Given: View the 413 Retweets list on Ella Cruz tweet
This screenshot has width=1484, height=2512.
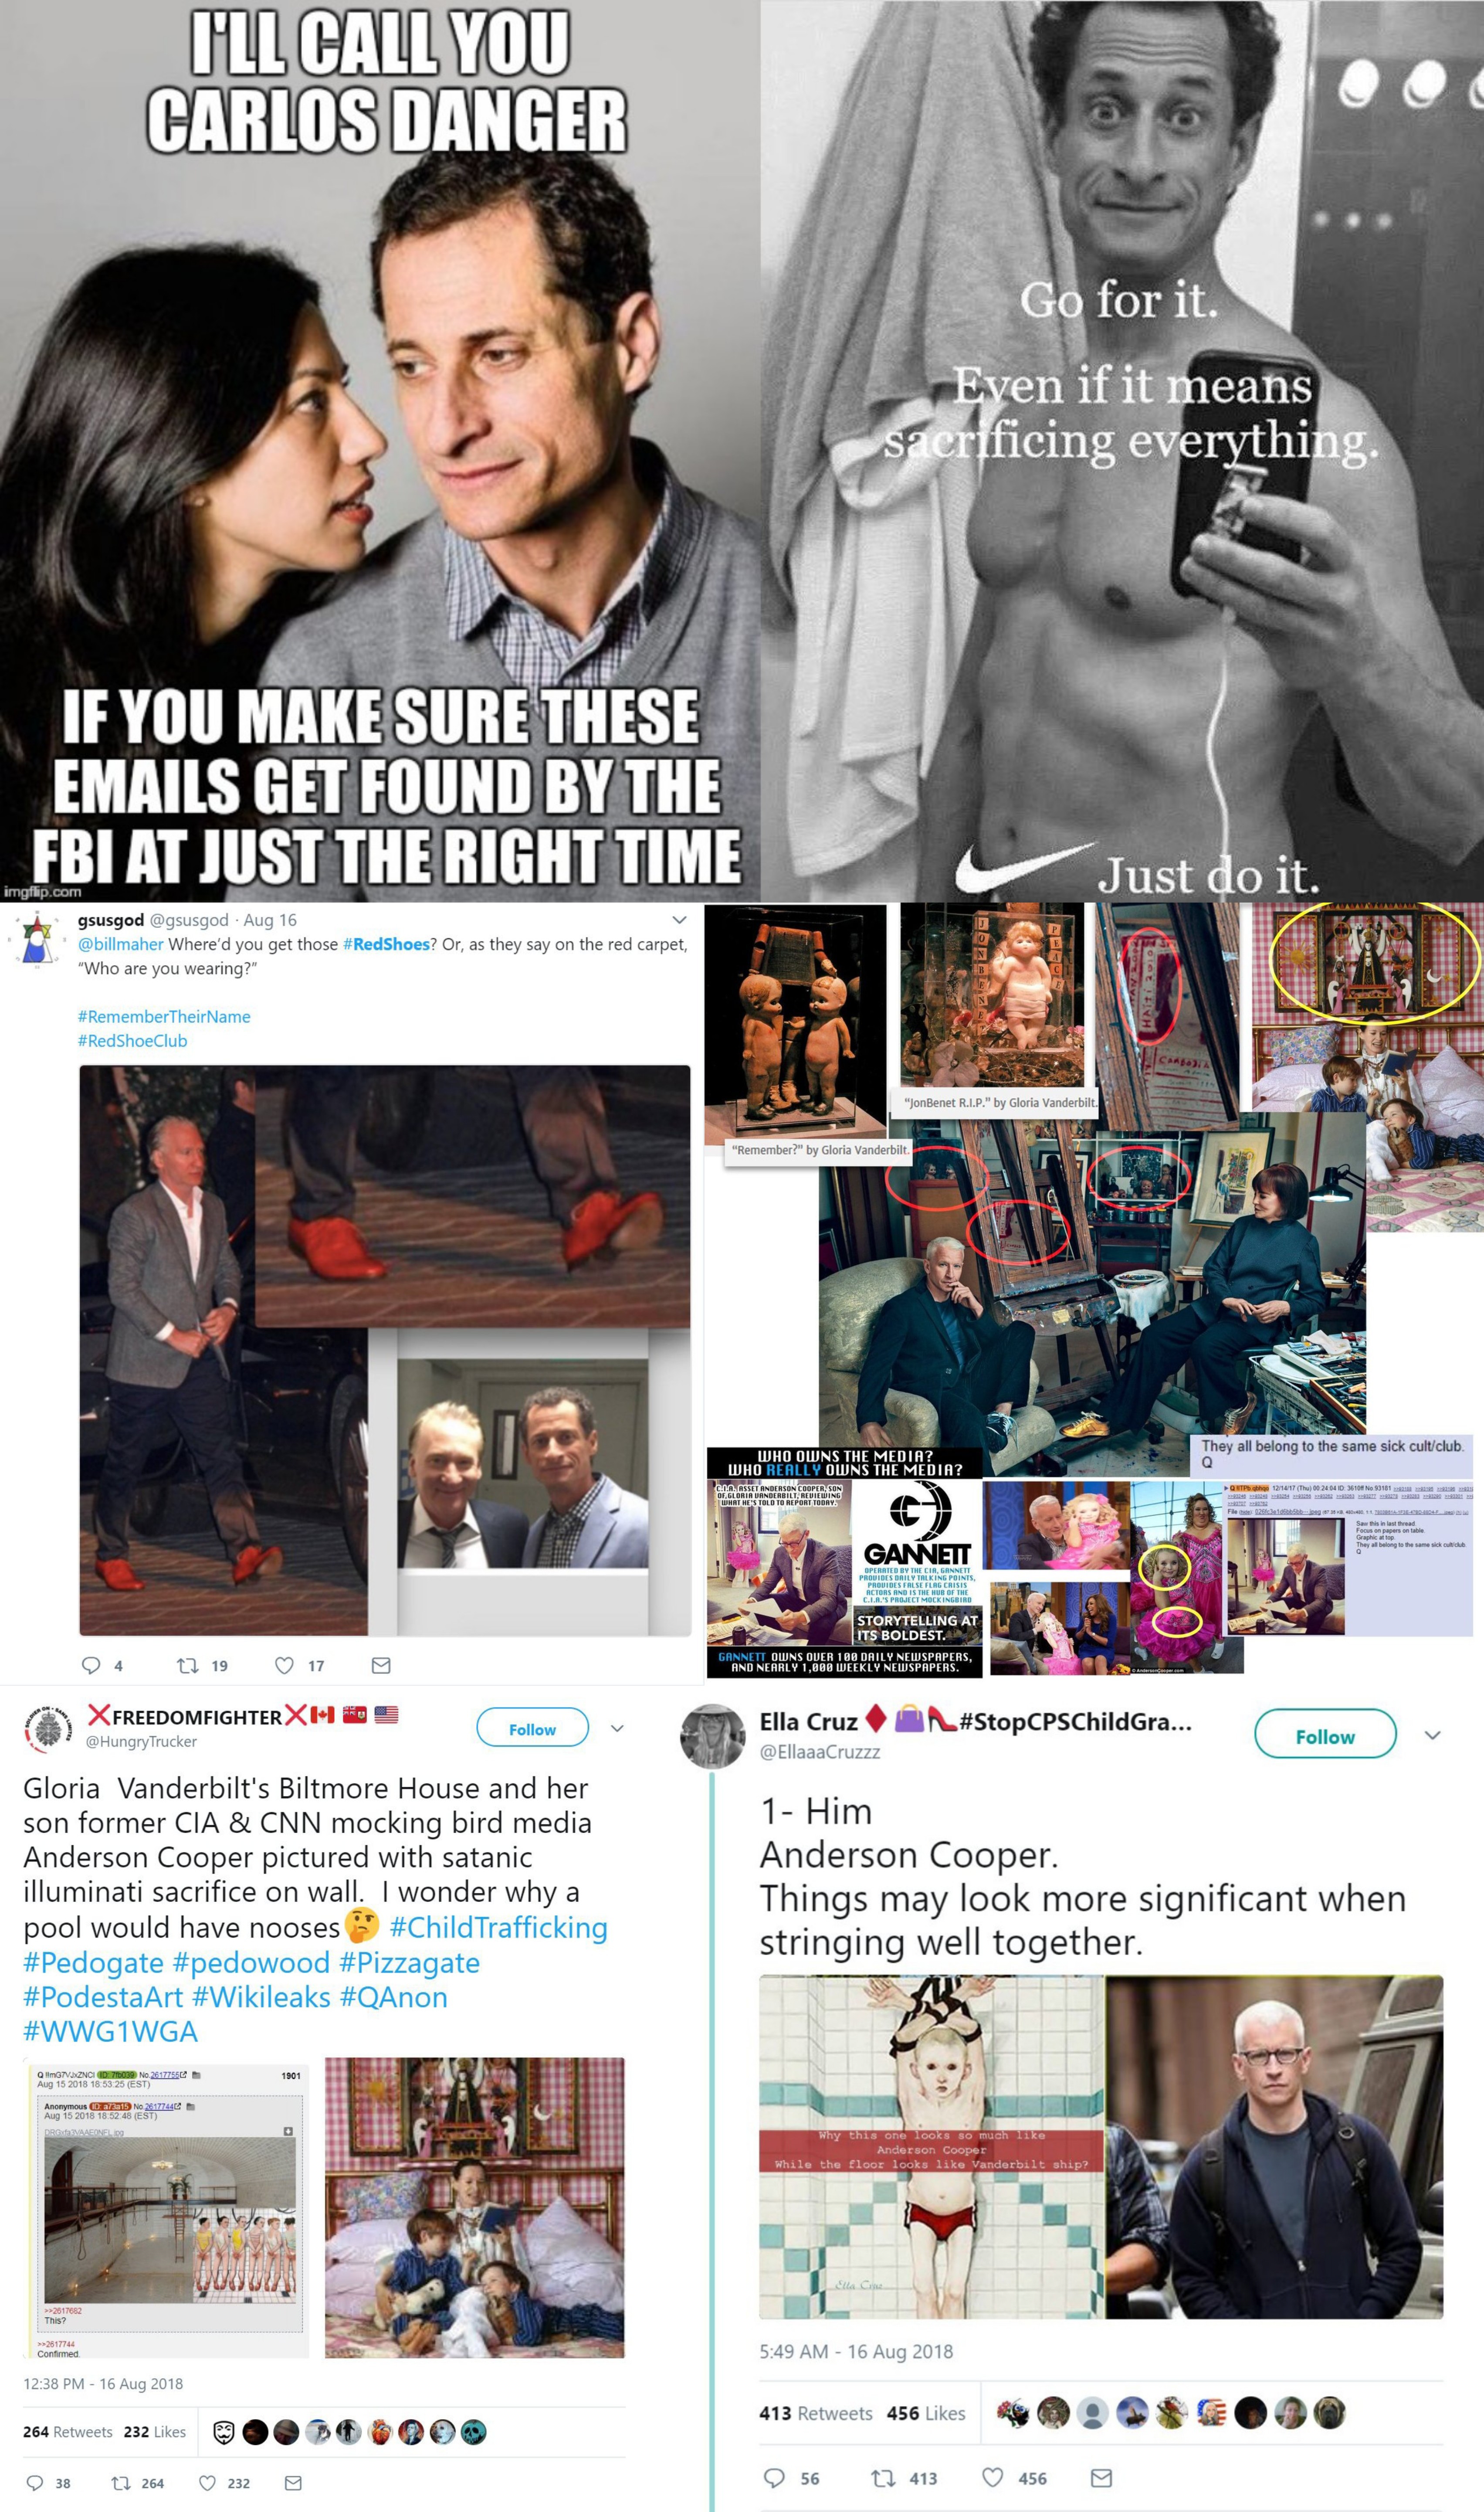Looking at the screenshot, I should click(815, 2412).
